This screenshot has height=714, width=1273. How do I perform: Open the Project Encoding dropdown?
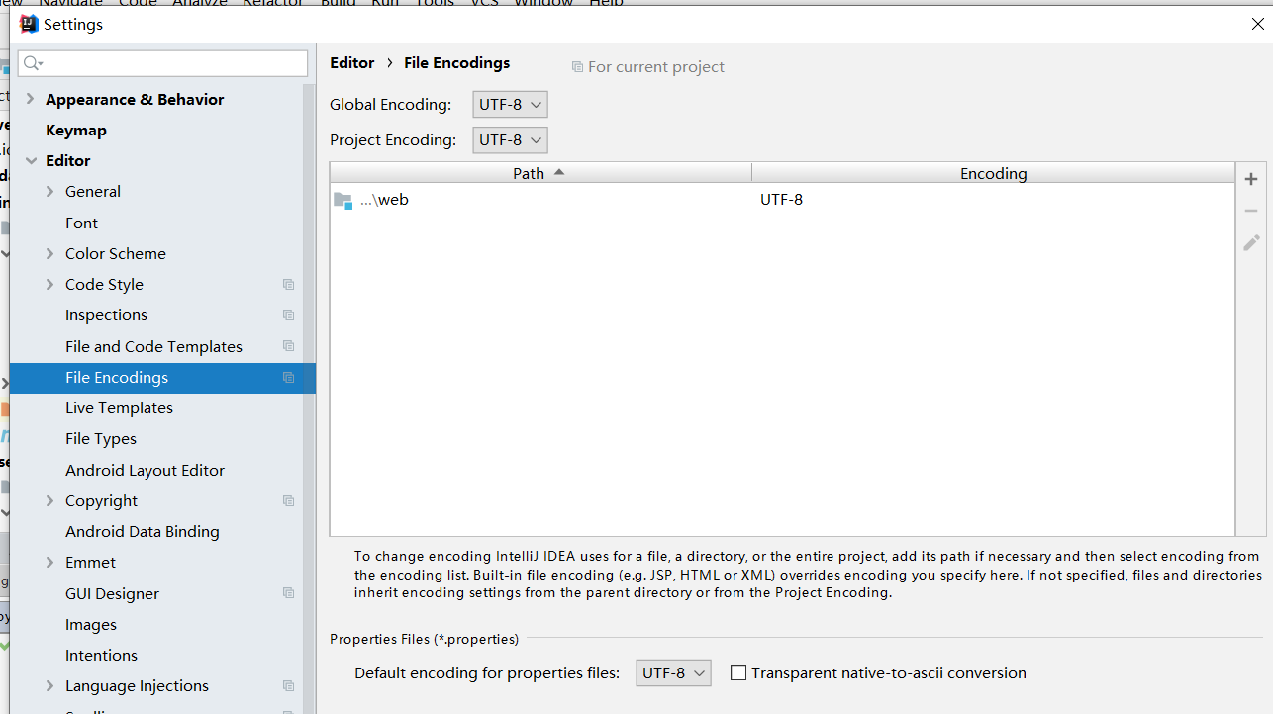pyautogui.click(x=510, y=139)
